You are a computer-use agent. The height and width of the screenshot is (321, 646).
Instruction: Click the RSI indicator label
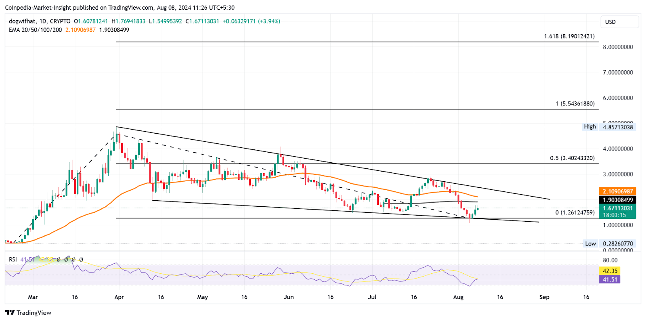coord(13,259)
